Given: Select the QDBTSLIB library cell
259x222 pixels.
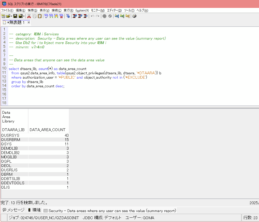Looking at the screenshot, I should [15, 179].
